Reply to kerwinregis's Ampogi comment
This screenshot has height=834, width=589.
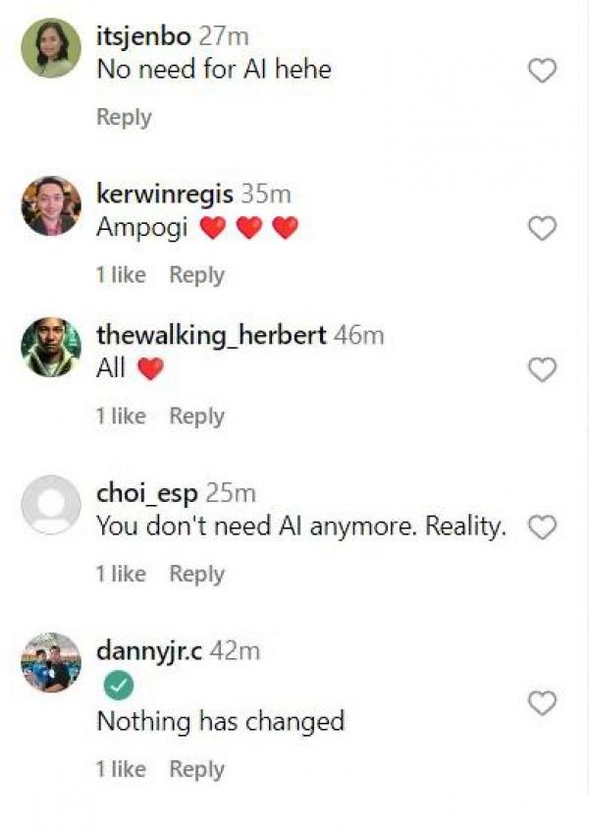[196, 275]
